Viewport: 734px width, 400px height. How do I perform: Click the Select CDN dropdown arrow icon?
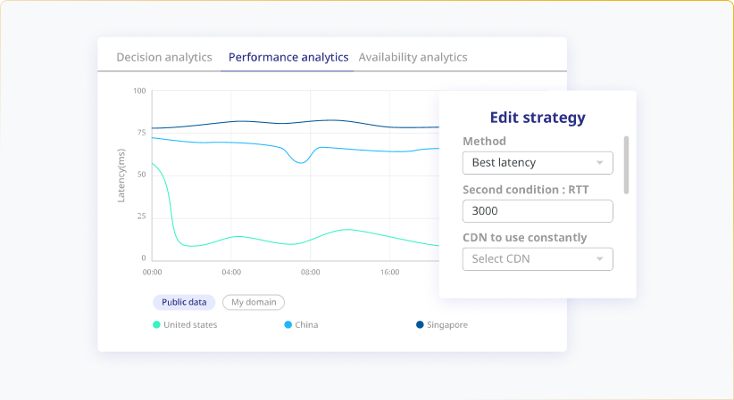[x=600, y=259]
